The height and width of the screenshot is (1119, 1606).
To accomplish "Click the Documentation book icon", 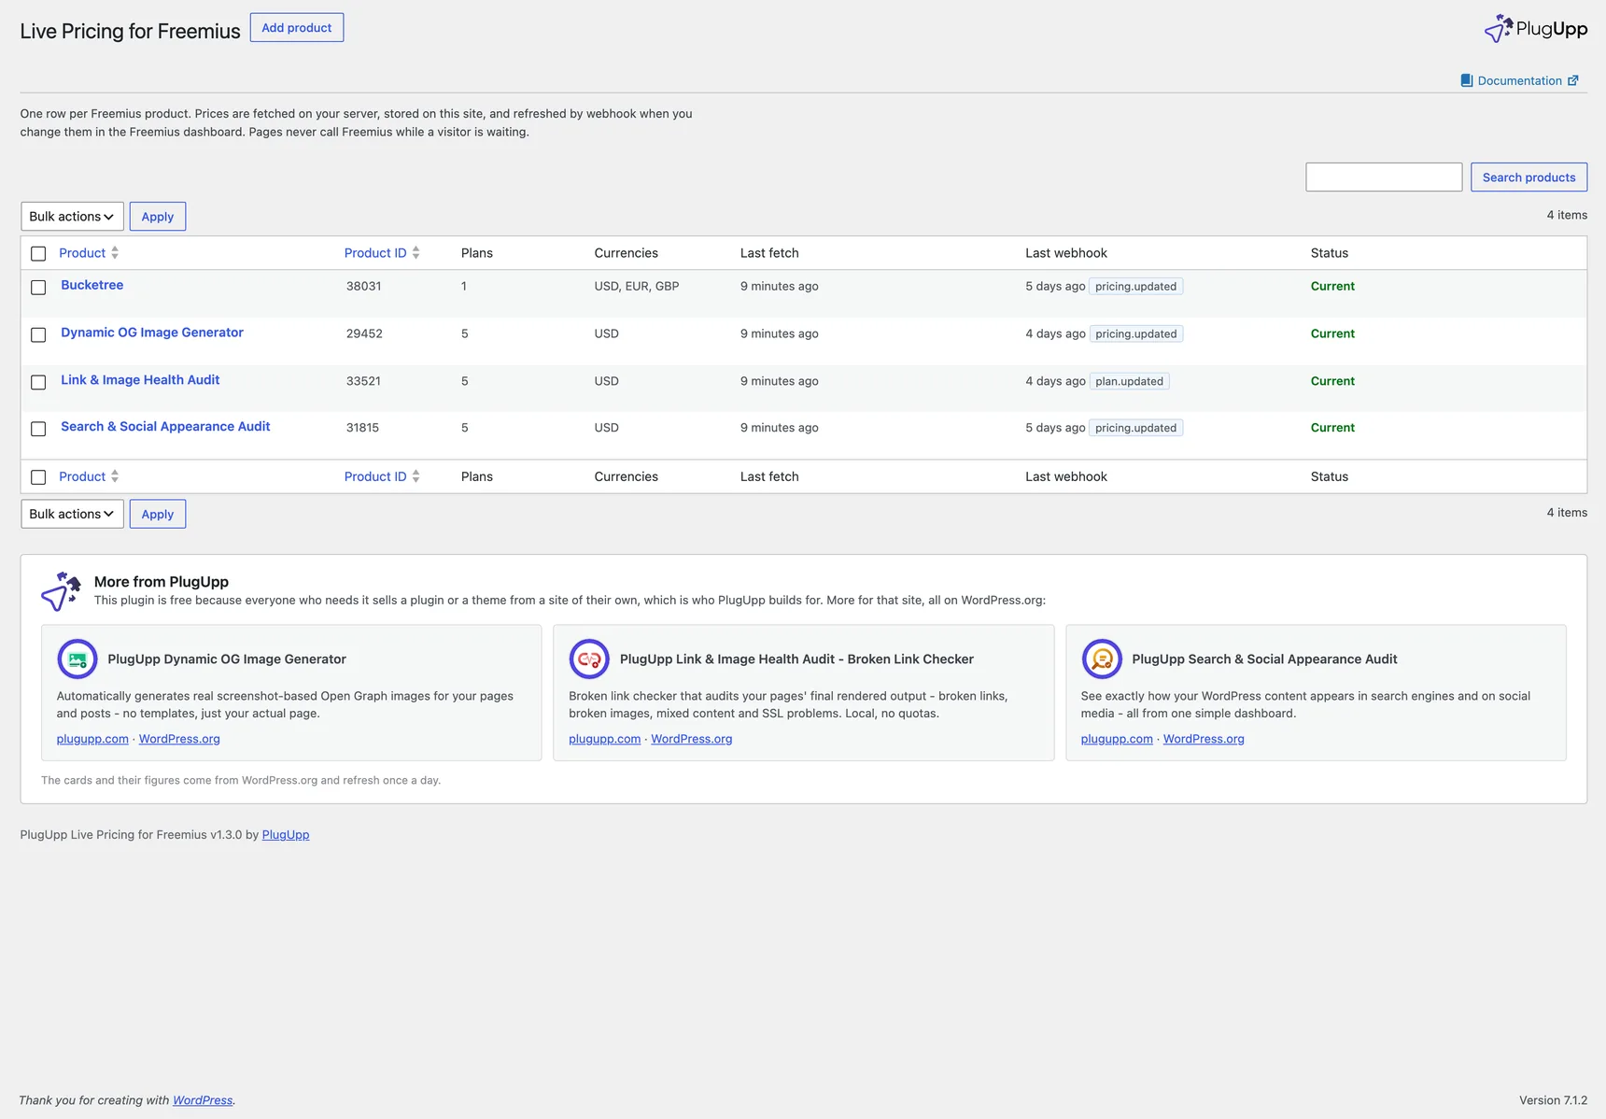I will [x=1467, y=80].
